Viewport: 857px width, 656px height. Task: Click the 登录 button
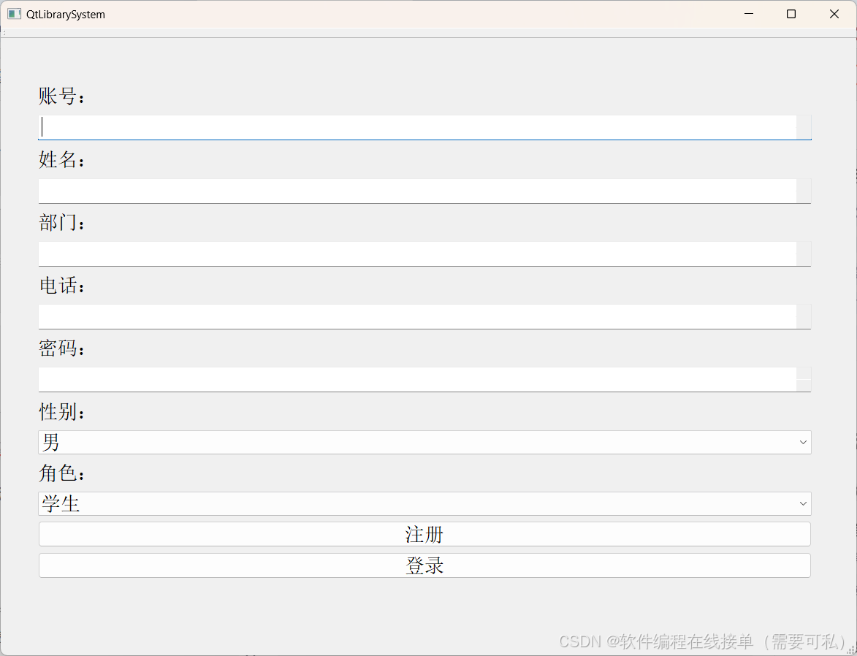coord(424,565)
